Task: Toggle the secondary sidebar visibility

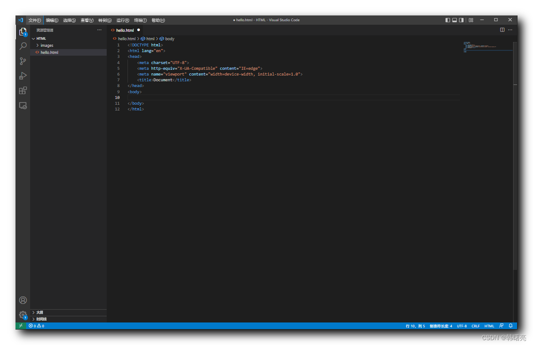Action: coord(461,20)
